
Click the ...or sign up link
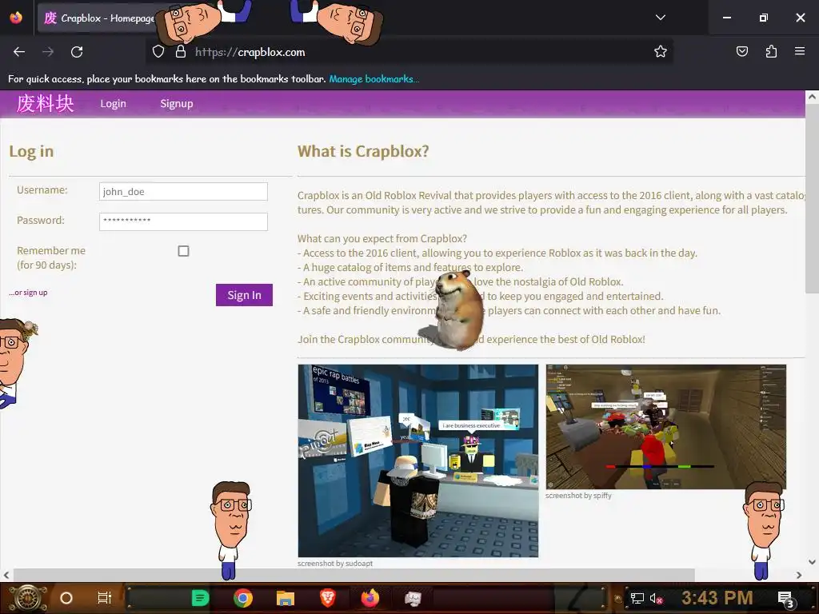click(28, 293)
